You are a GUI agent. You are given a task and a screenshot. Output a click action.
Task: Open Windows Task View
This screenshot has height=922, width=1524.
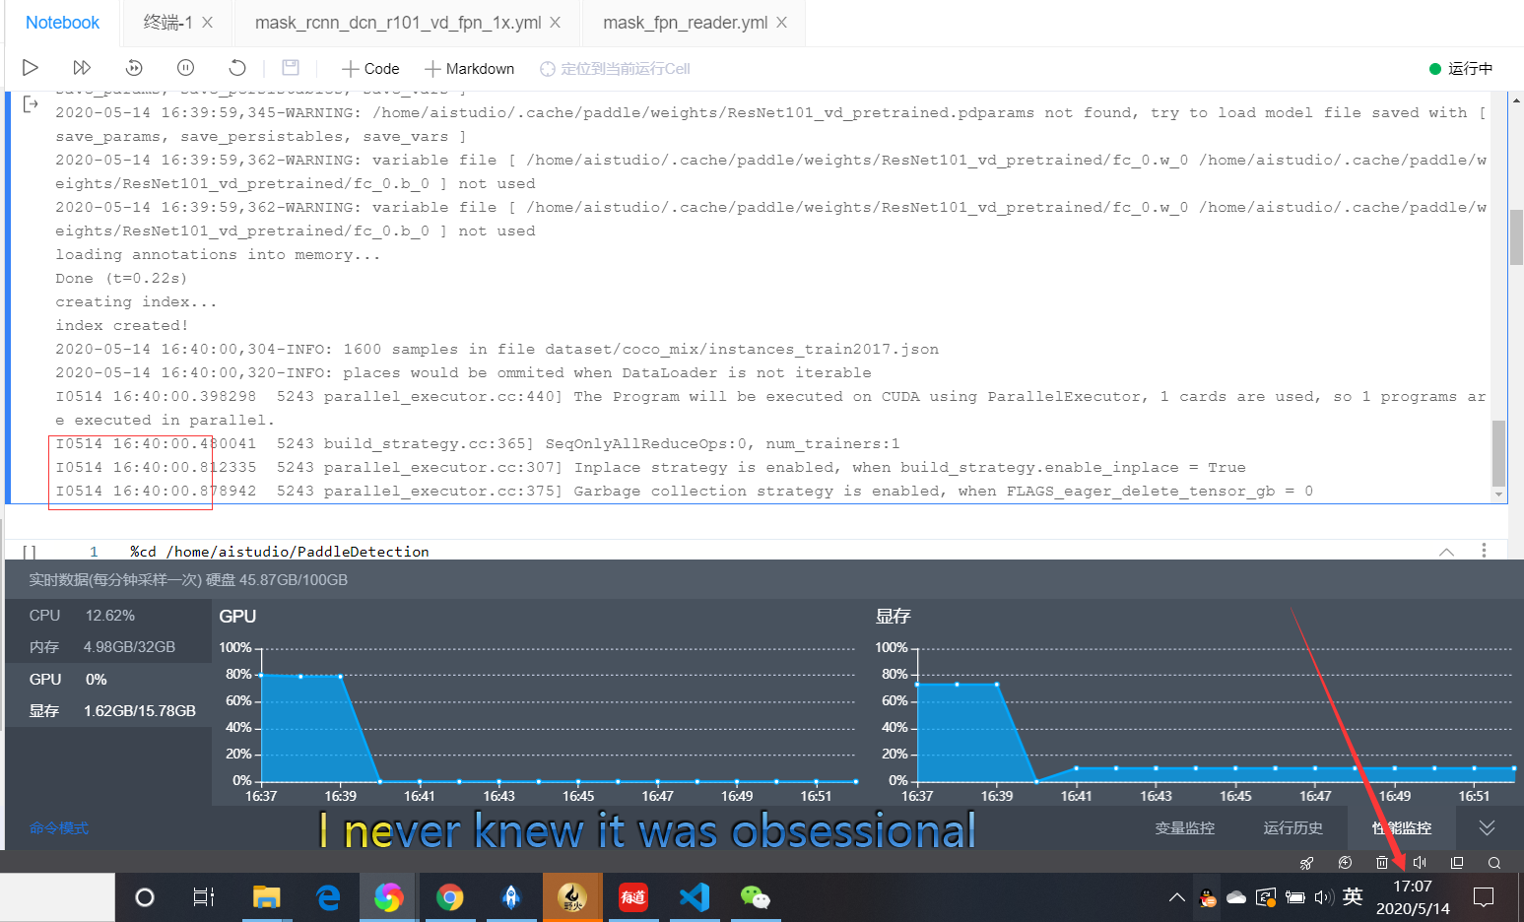pos(204,897)
